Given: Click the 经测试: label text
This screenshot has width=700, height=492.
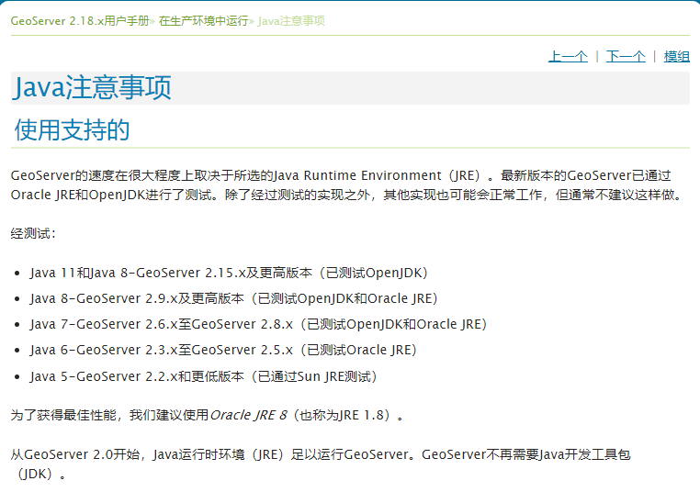Looking at the screenshot, I should coord(33,233).
